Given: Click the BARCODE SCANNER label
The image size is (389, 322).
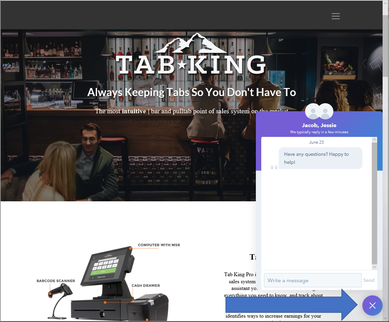Looking at the screenshot, I should coord(55,281).
